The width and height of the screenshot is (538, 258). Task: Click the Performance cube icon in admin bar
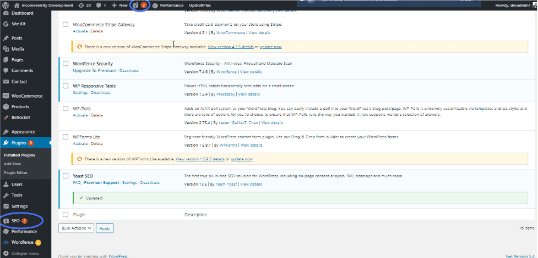click(x=155, y=5)
